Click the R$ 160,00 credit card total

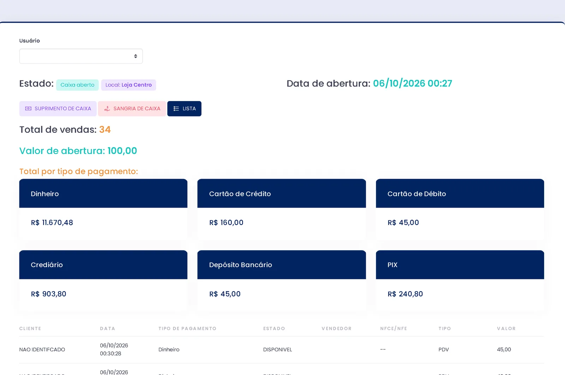click(x=226, y=223)
